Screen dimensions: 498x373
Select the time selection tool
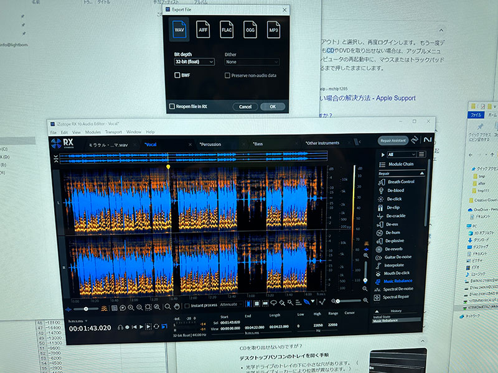[x=248, y=304]
